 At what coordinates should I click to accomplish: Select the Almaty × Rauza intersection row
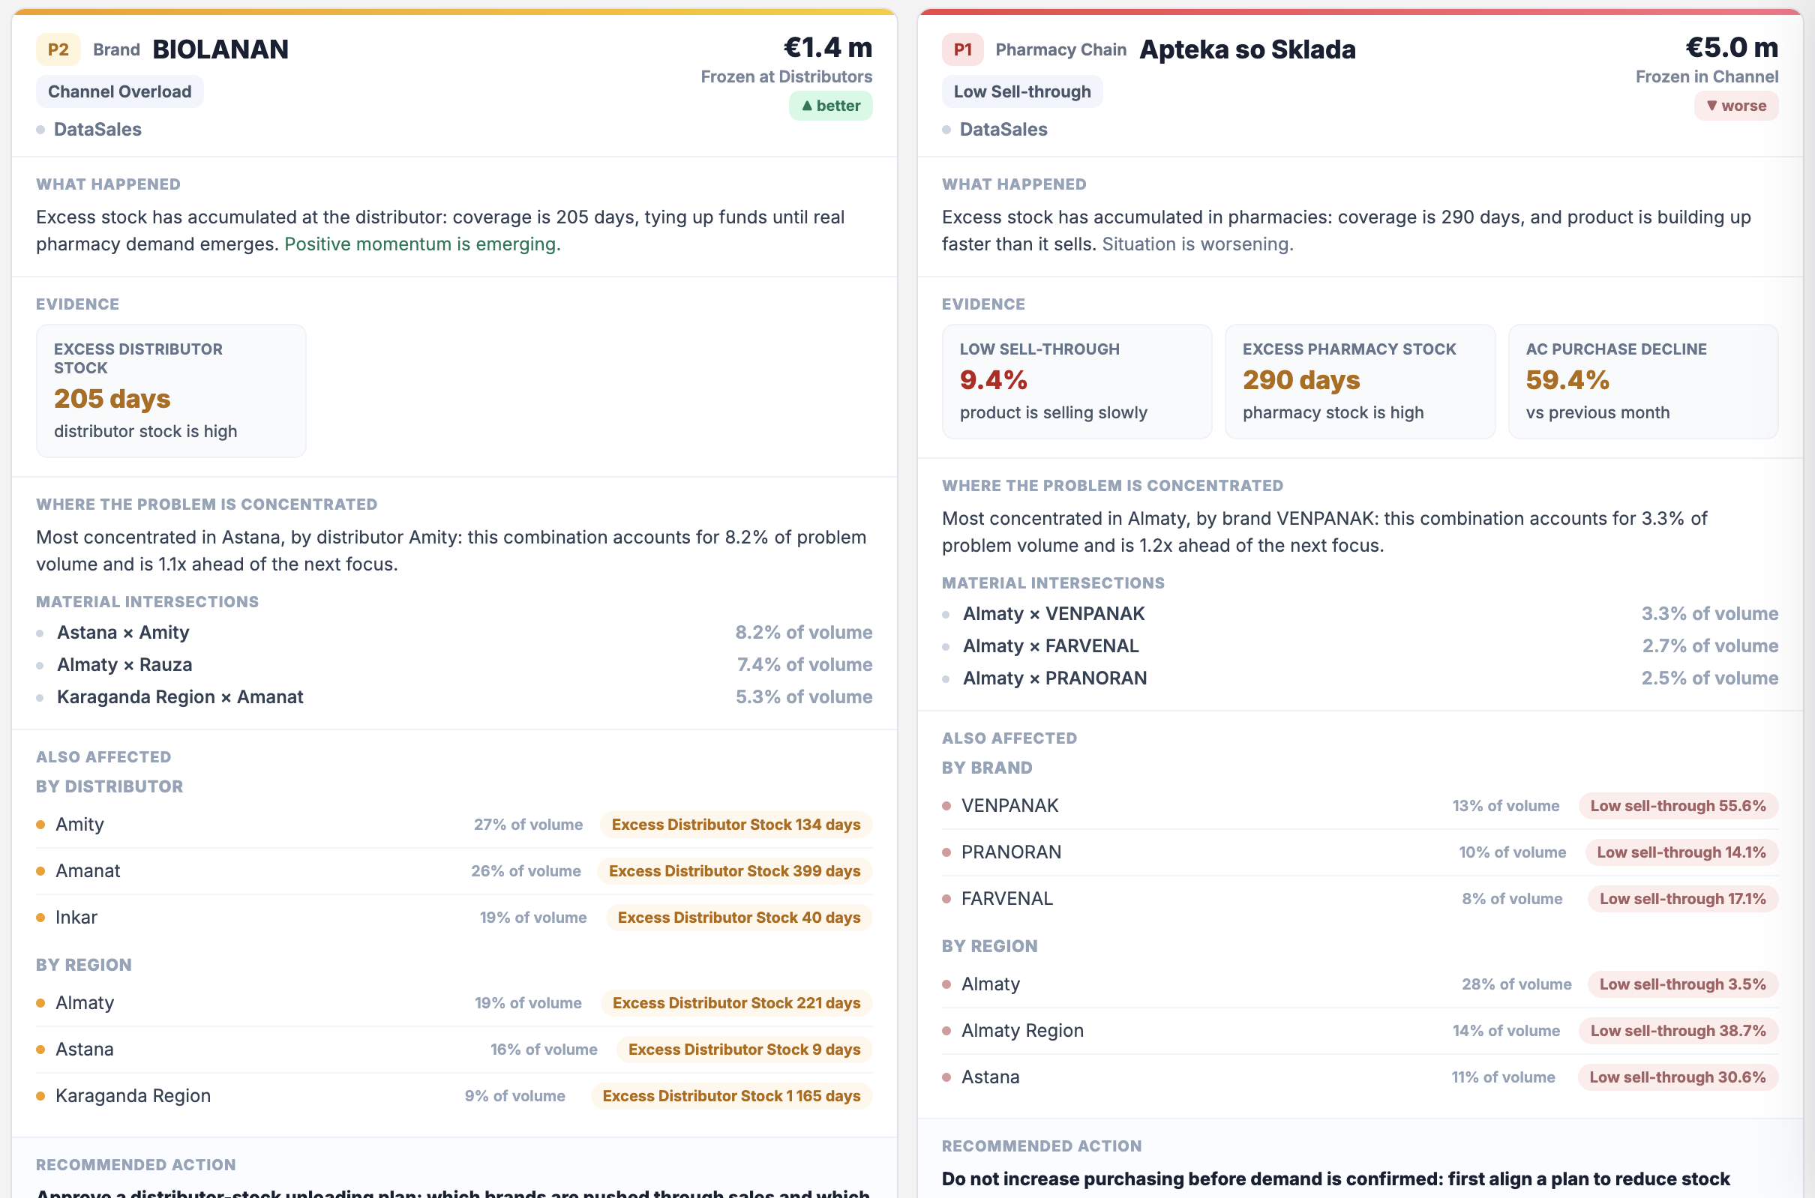click(454, 665)
